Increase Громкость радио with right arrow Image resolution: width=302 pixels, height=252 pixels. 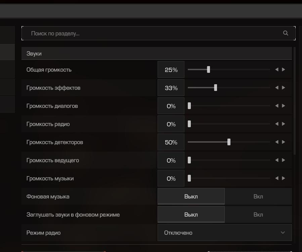point(284,124)
